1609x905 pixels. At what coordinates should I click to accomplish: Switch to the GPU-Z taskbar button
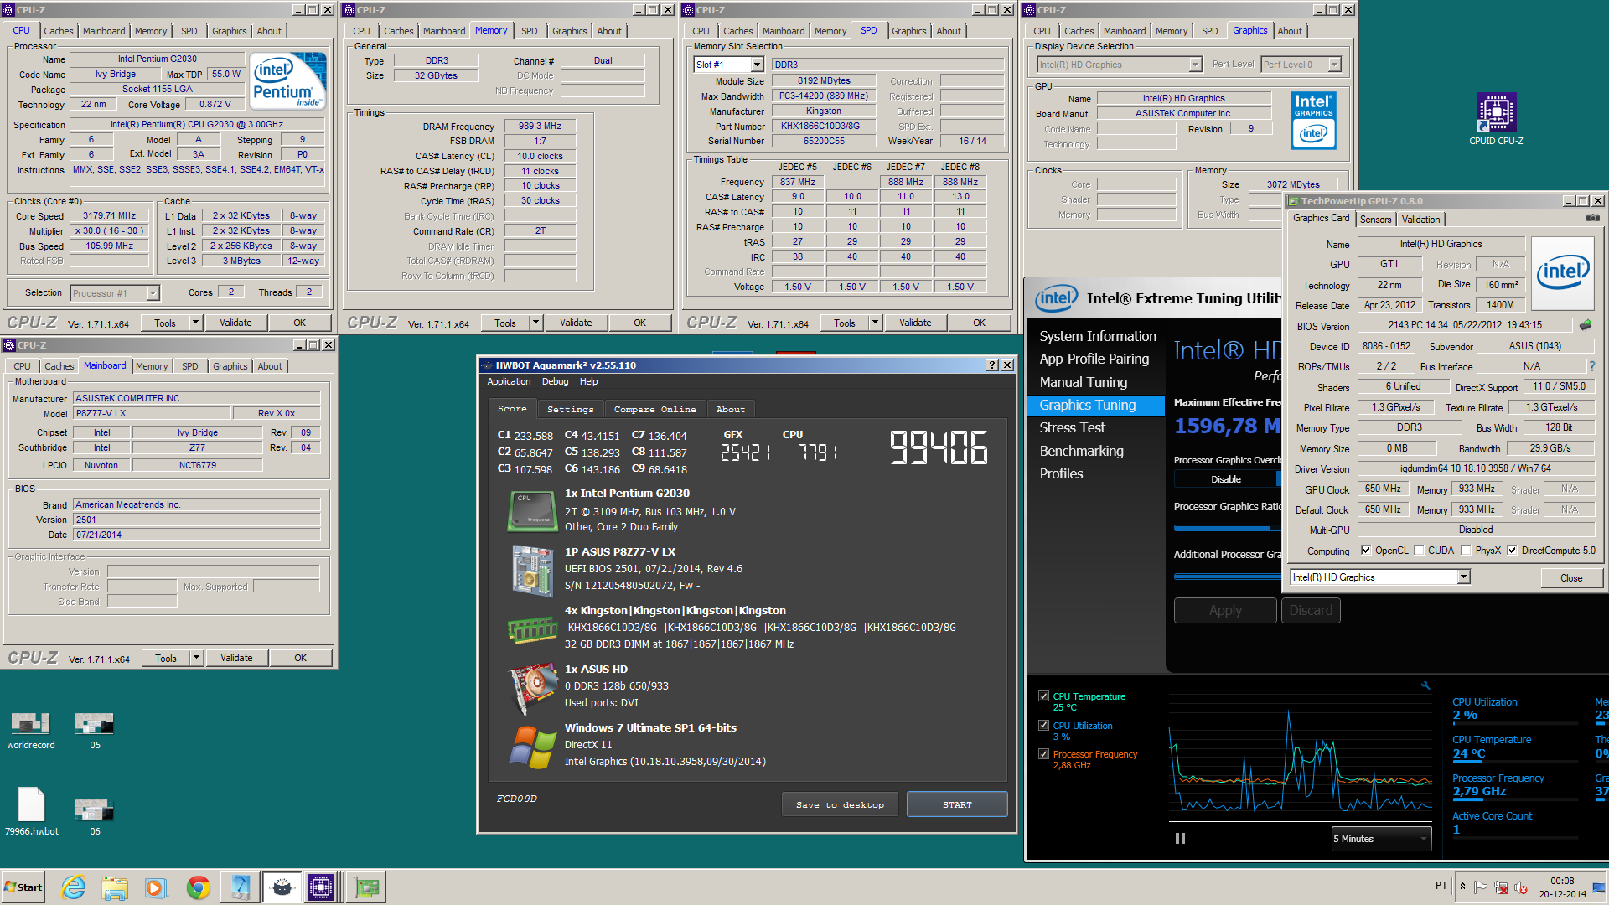point(366,887)
